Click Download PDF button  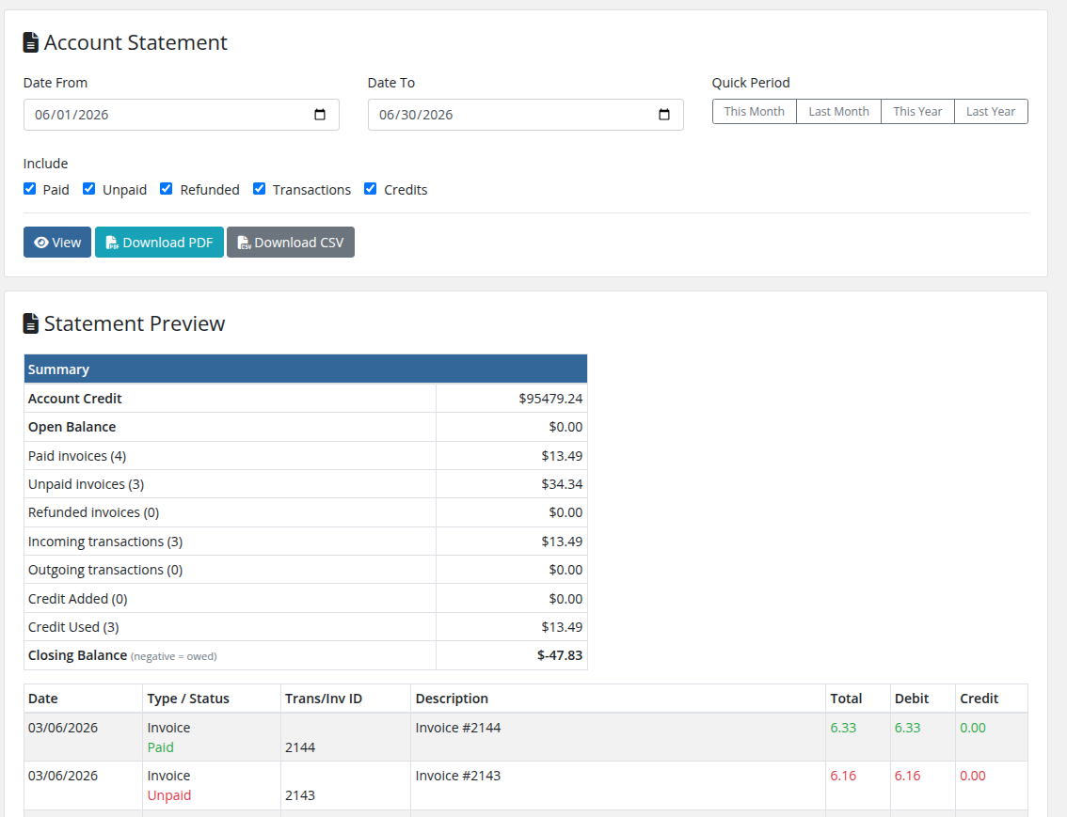[159, 242]
